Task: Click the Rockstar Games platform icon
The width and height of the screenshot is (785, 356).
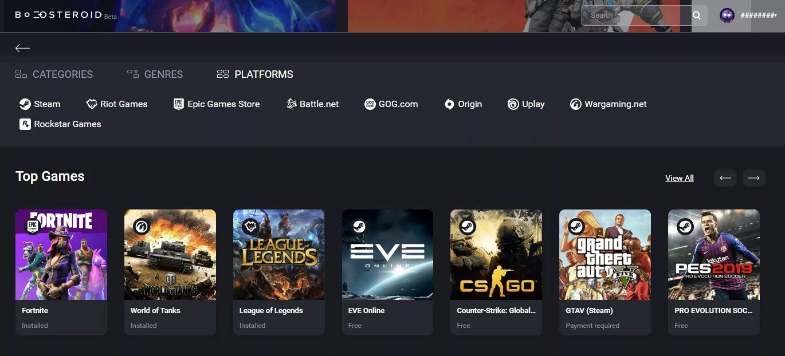Action: pos(25,124)
